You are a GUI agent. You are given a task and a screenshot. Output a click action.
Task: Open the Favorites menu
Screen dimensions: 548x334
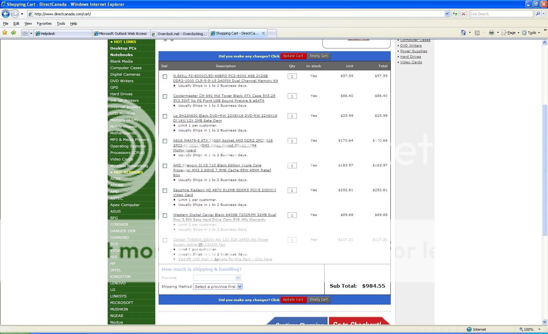coord(44,23)
